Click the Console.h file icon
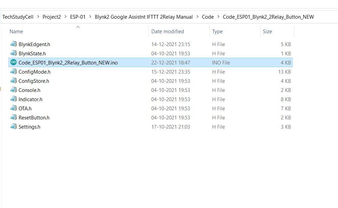Image resolution: width=338 pixels, height=208 pixels. [x=14, y=90]
